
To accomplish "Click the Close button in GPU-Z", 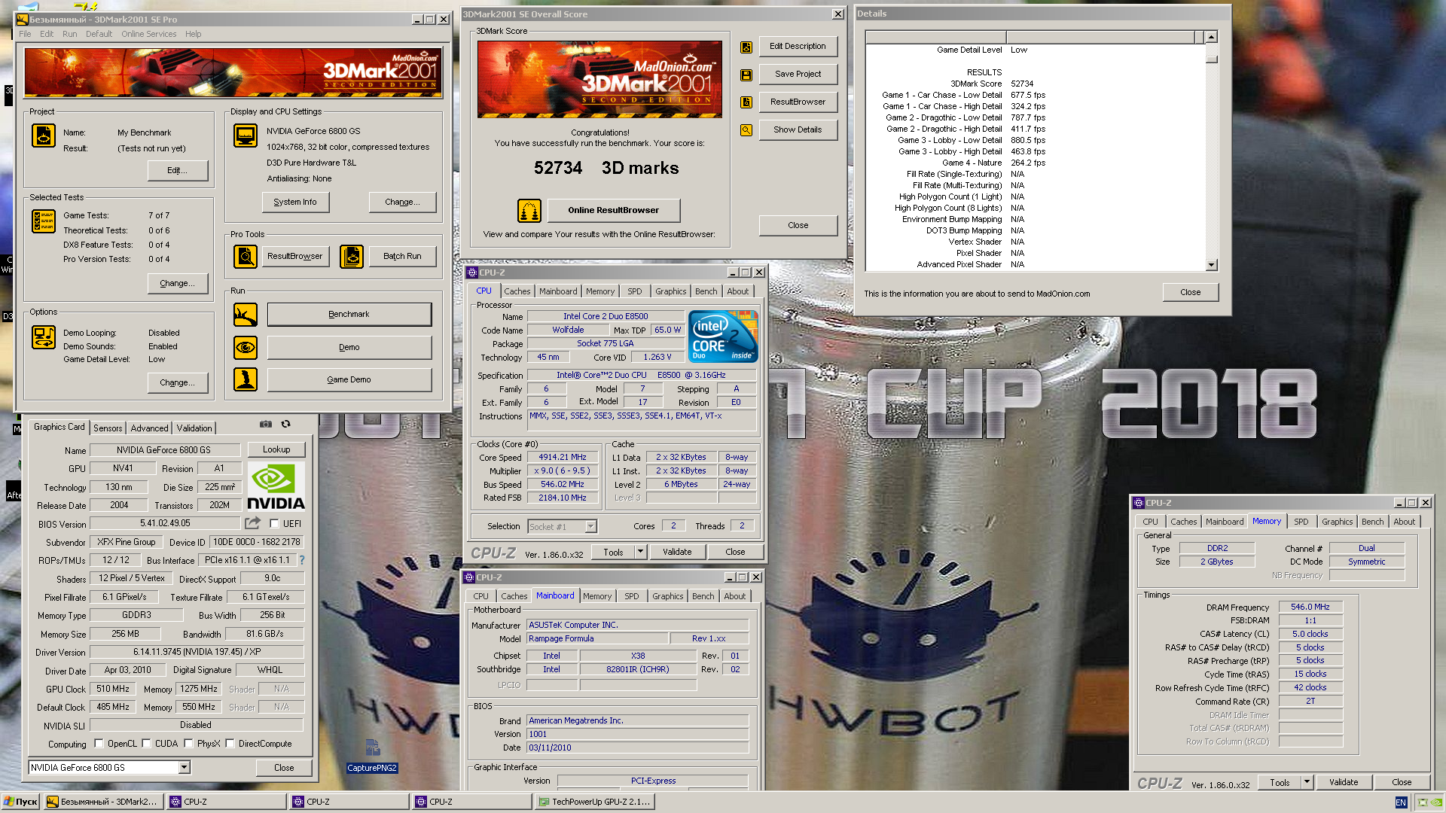I will [284, 768].
